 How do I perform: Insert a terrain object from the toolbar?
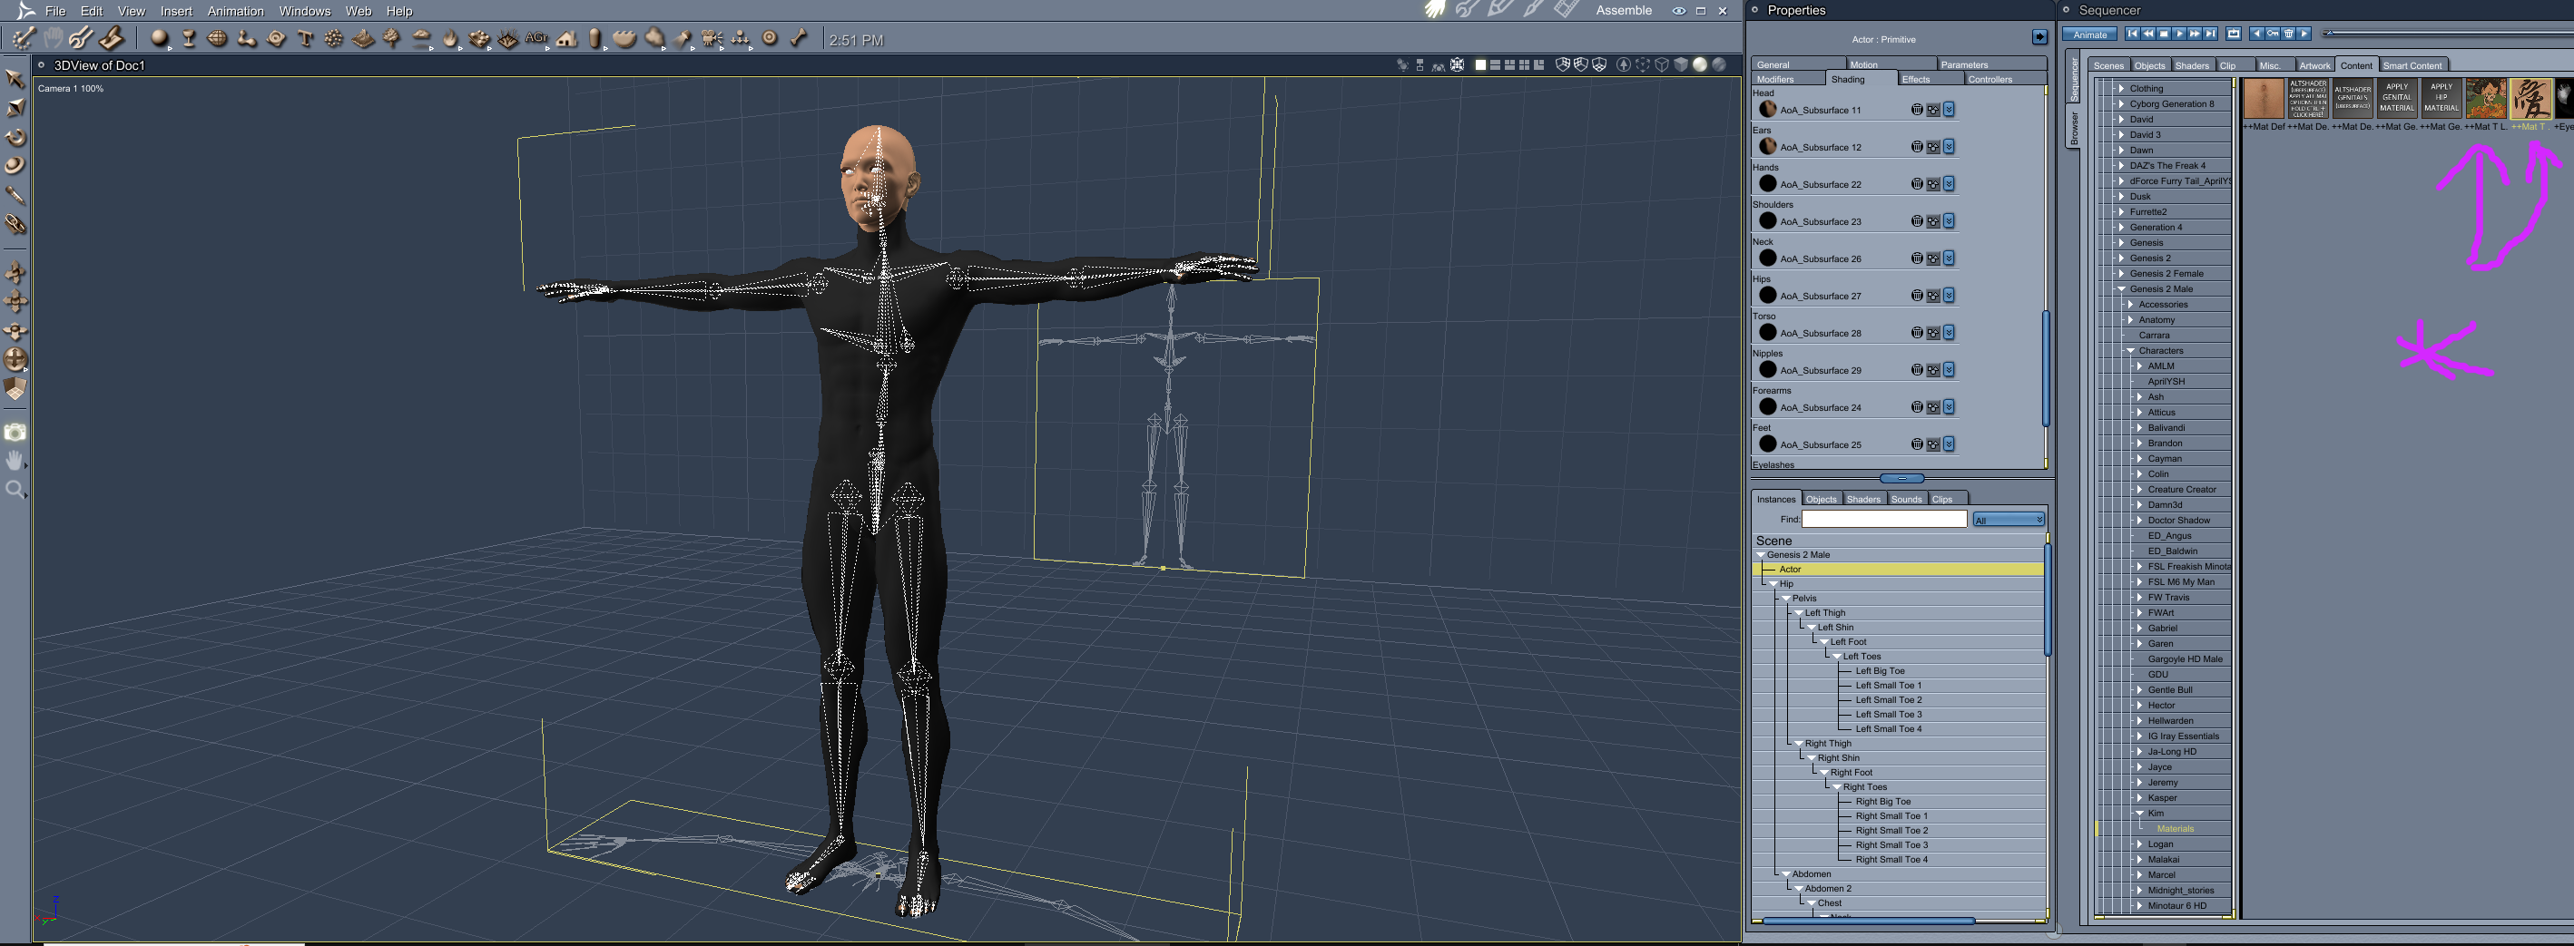point(363,39)
